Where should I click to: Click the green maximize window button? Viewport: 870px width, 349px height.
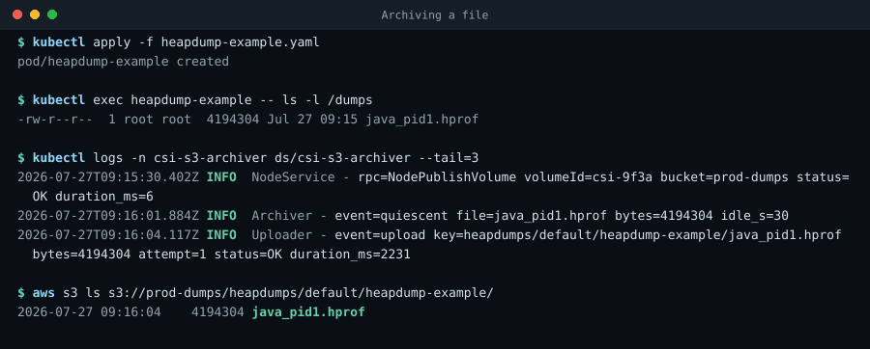coord(52,14)
